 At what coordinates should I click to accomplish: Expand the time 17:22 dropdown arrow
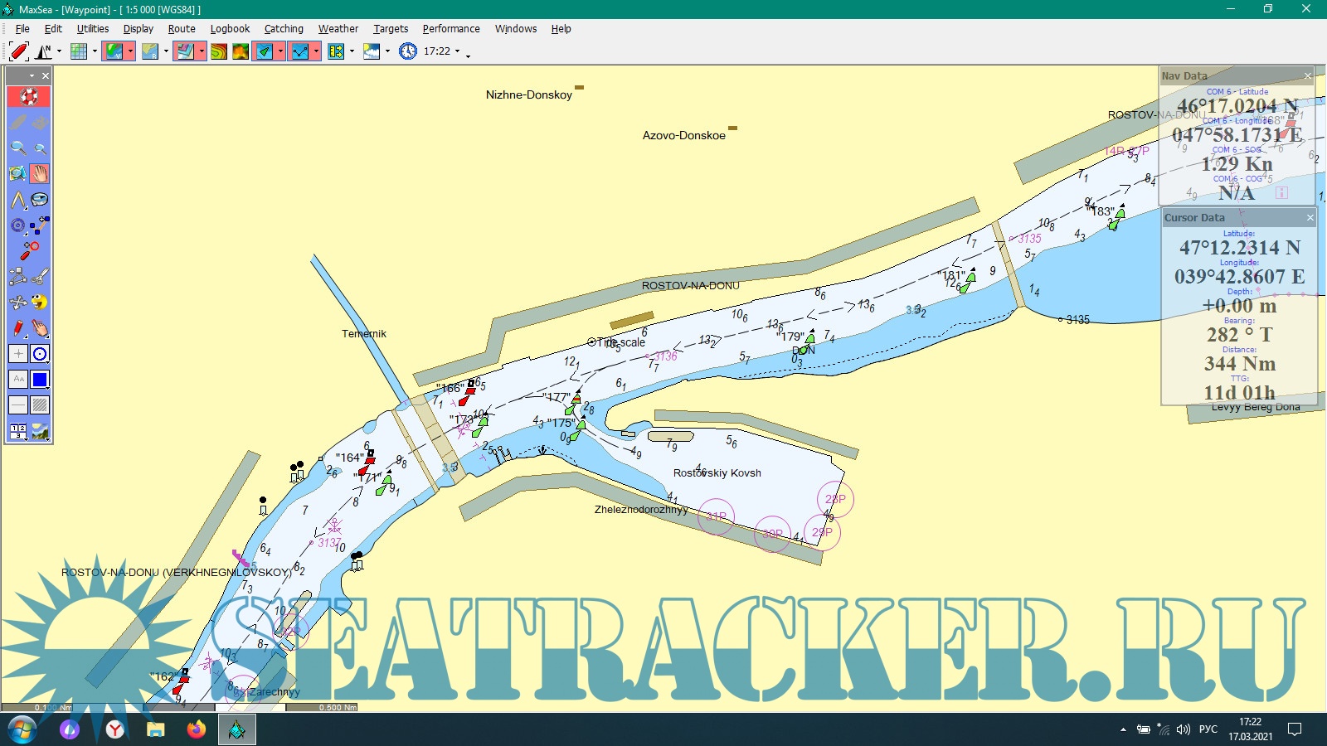tap(457, 51)
